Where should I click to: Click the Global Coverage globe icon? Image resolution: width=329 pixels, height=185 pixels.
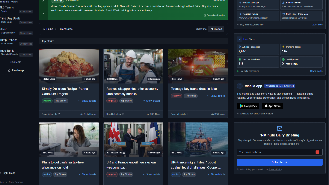pos(240,3)
